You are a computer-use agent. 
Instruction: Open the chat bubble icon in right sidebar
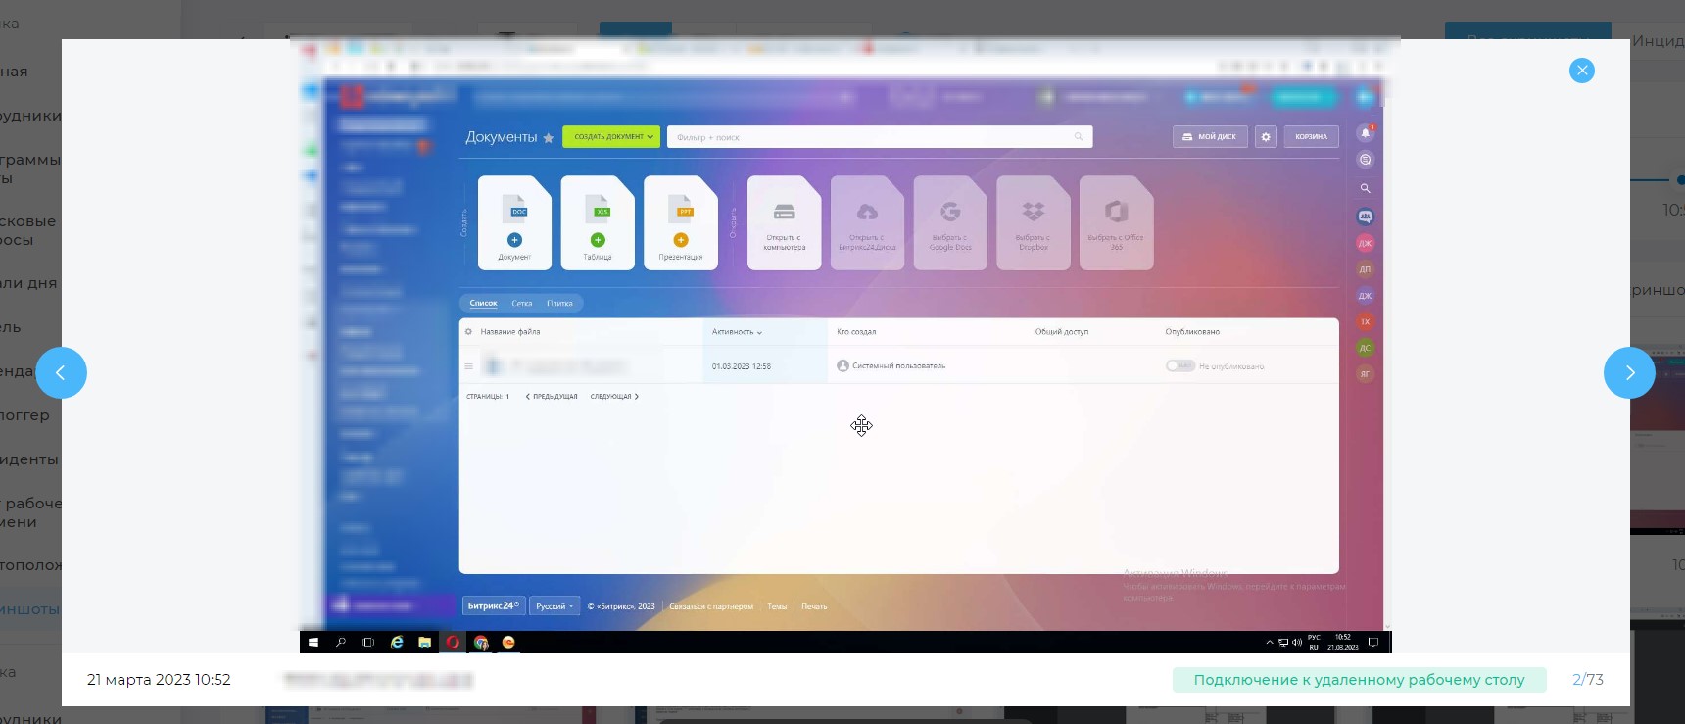coord(1365,160)
